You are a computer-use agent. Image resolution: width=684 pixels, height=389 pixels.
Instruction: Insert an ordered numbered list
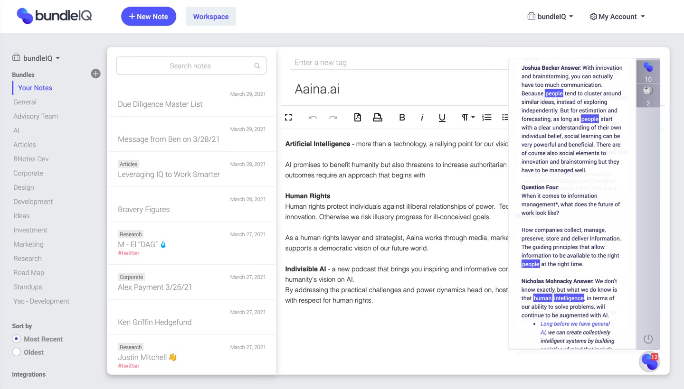tap(487, 117)
